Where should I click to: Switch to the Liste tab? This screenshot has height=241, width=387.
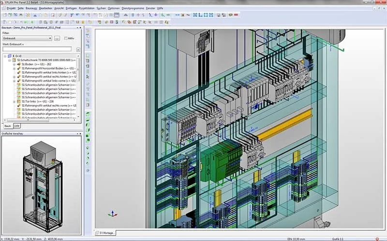[16, 126]
